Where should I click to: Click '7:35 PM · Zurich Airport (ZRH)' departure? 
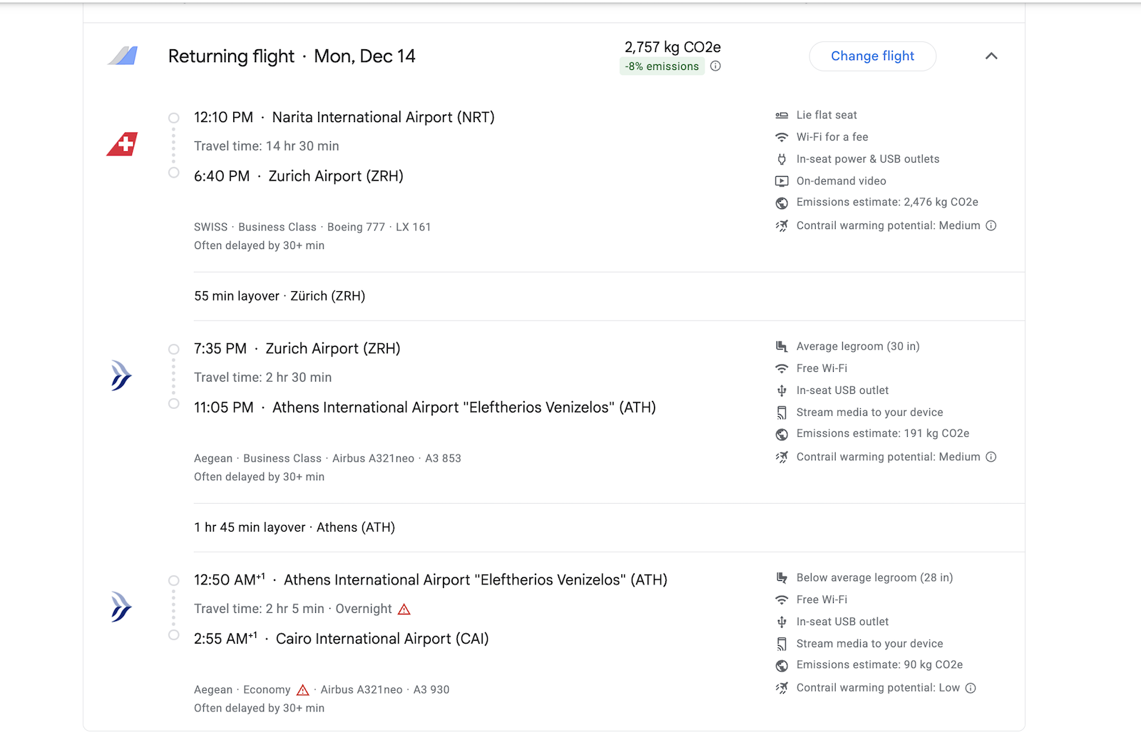pyautogui.click(x=297, y=349)
